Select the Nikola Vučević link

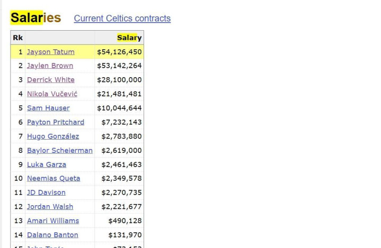(x=52, y=94)
